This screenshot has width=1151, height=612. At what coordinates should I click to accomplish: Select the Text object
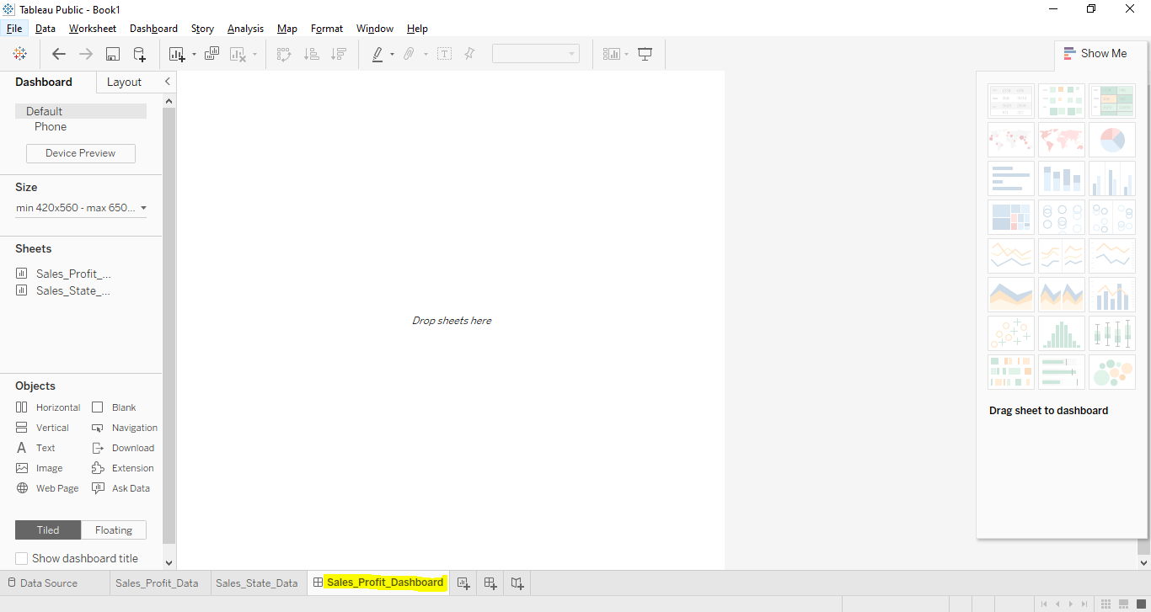click(x=35, y=448)
